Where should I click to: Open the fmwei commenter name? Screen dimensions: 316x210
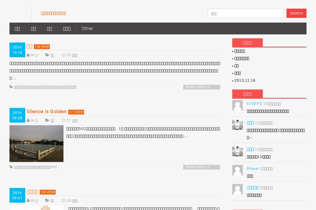[252, 169]
